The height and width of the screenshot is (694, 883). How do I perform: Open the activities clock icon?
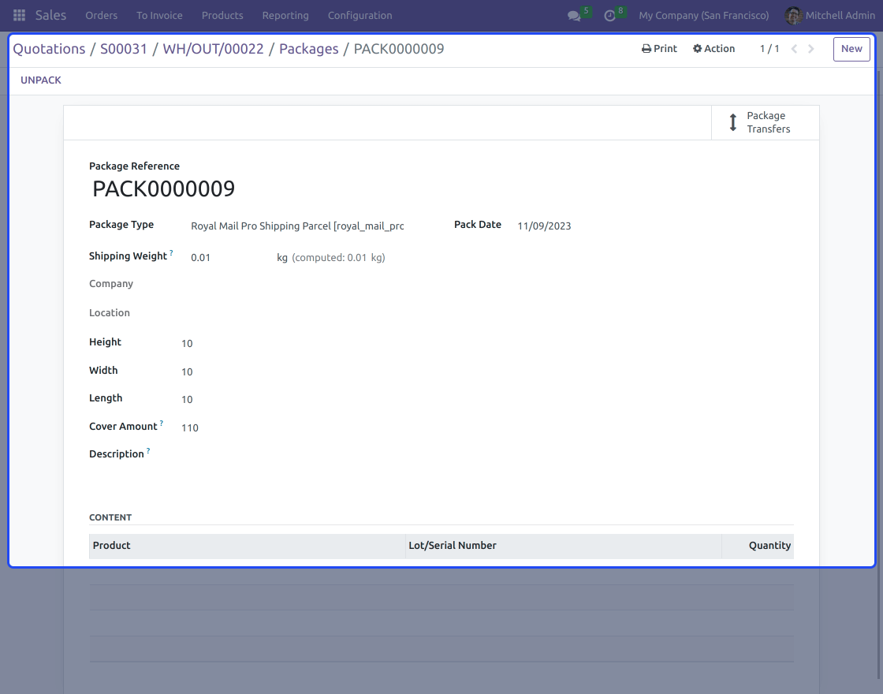coord(610,16)
